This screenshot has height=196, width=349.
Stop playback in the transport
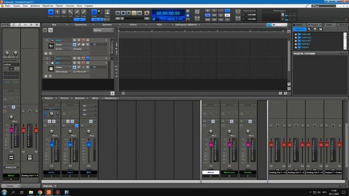tap(123, 13)
